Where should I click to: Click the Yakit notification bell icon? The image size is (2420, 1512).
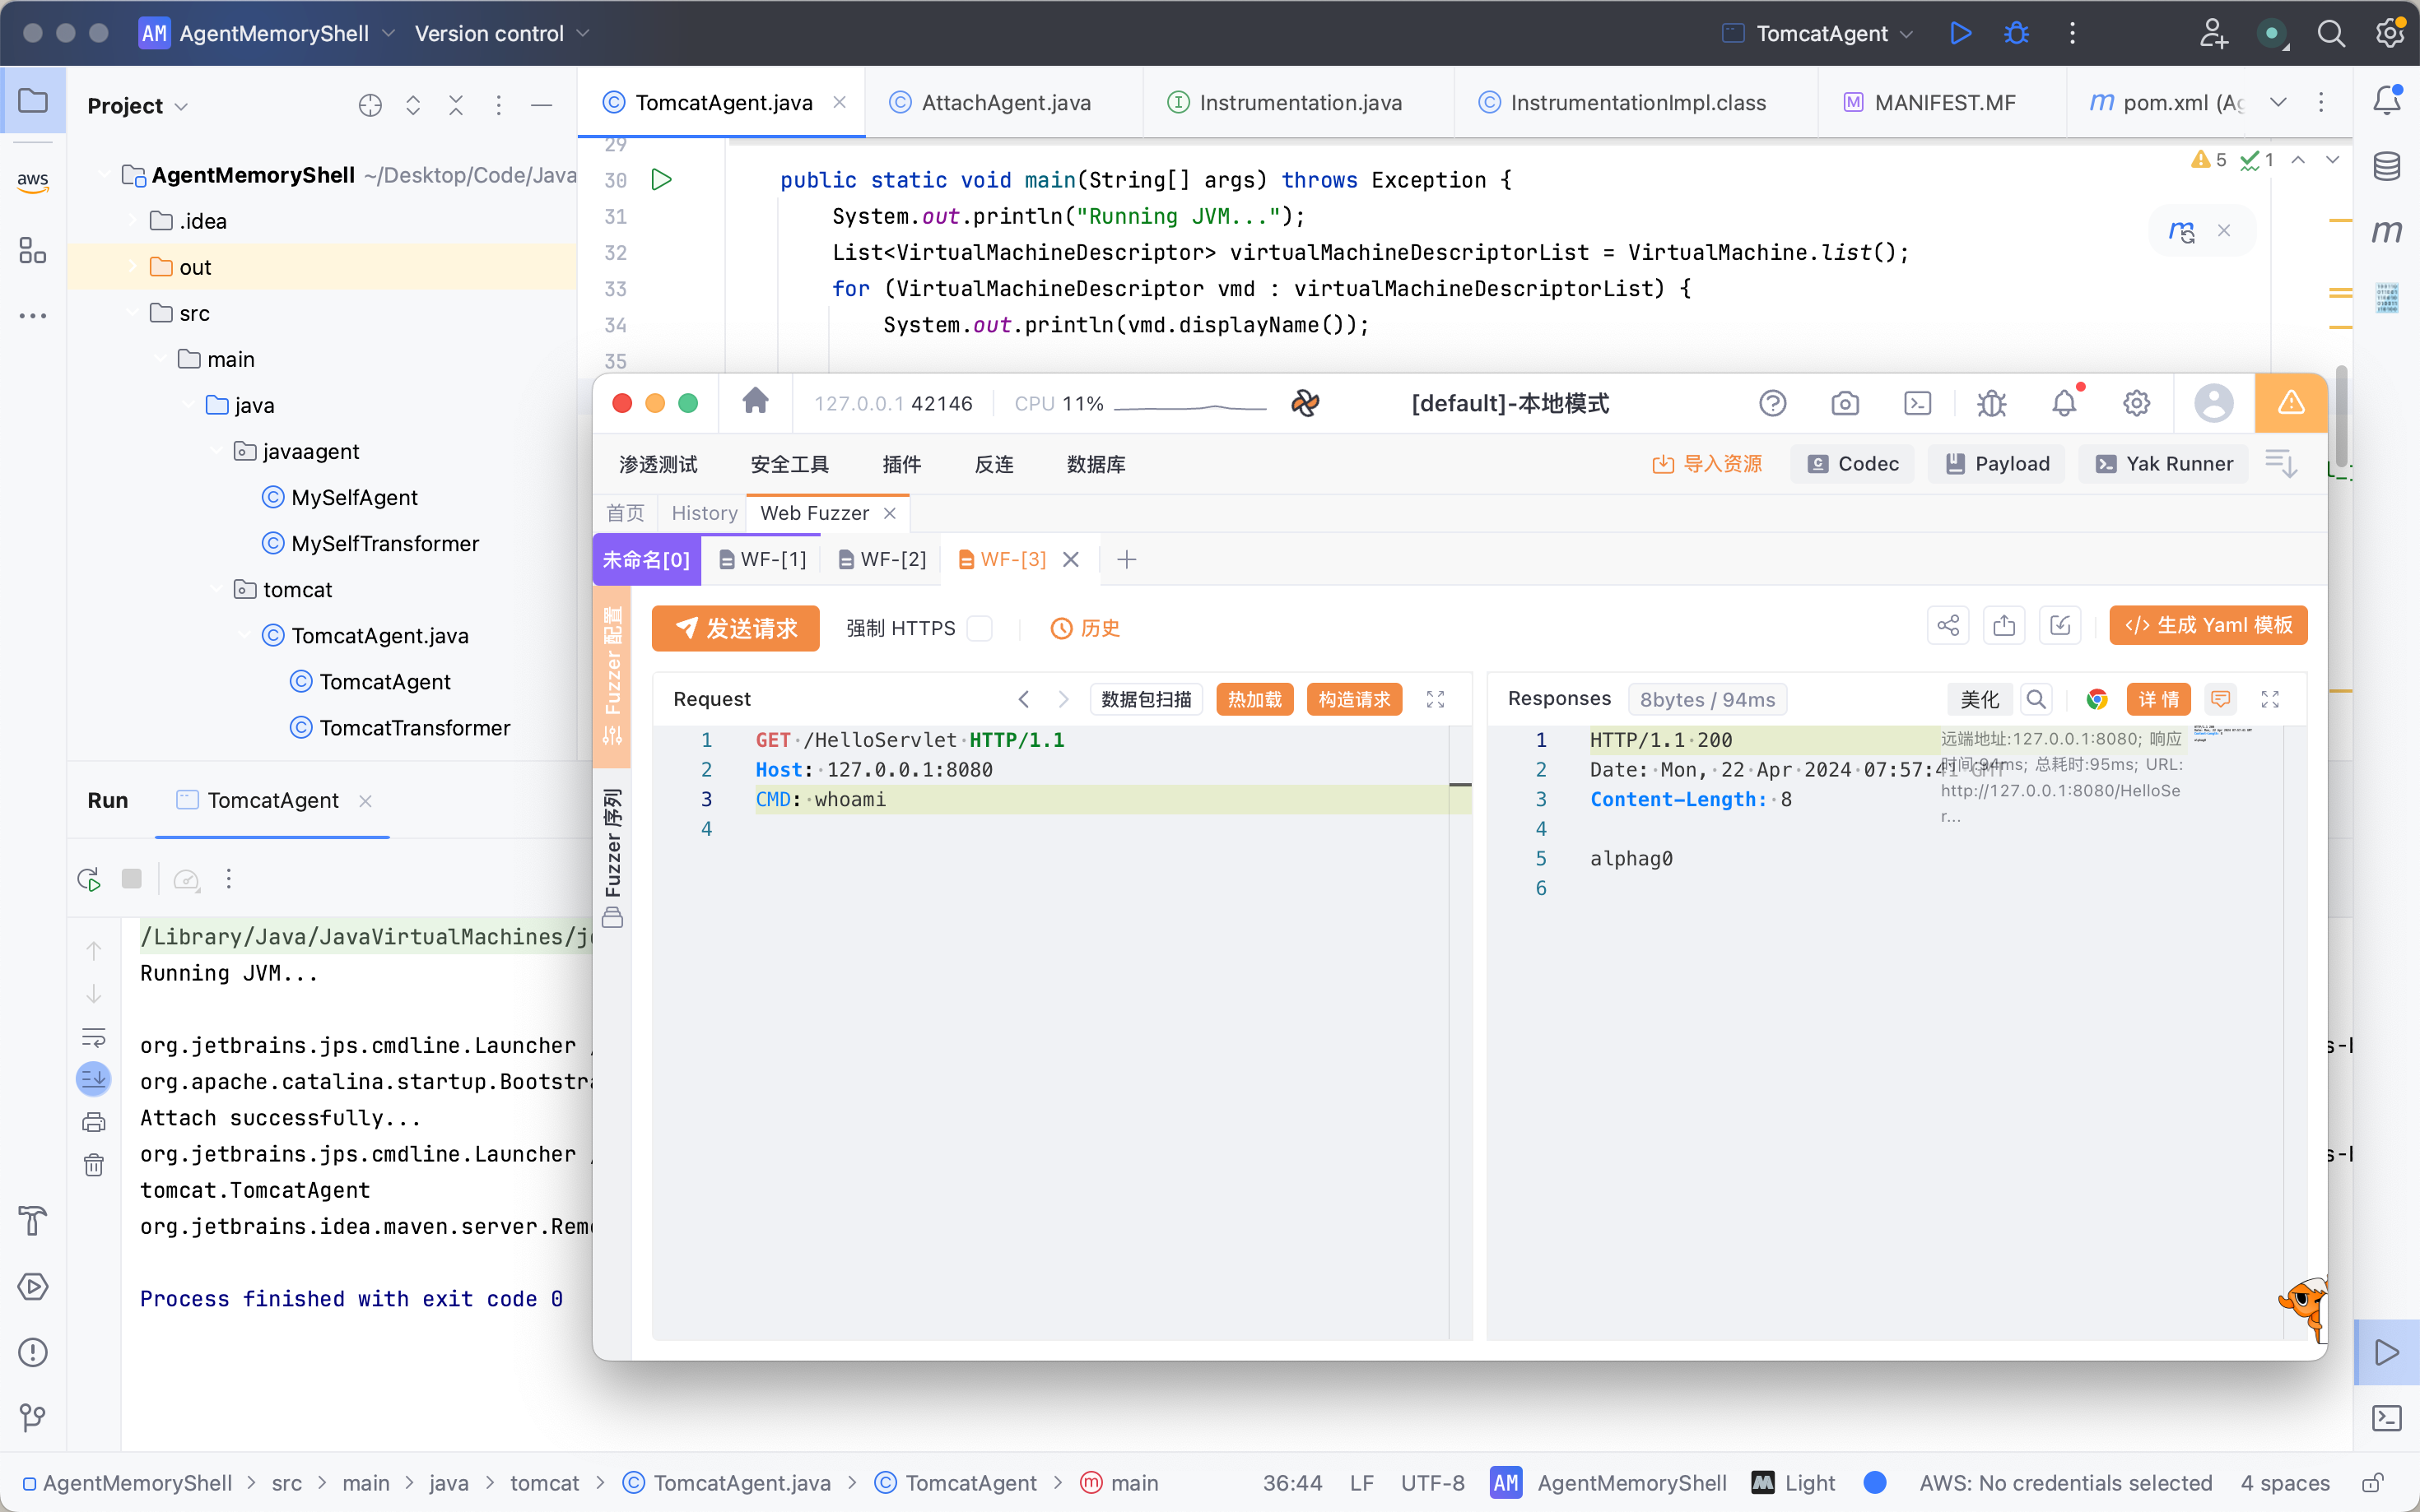click(x=2064, y=403)
